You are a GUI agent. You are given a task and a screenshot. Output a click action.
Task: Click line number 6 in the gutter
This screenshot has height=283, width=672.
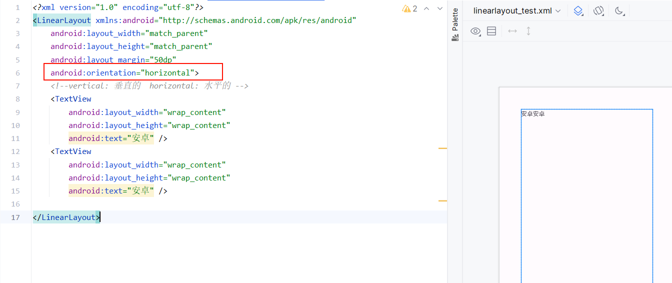point(17,73)
